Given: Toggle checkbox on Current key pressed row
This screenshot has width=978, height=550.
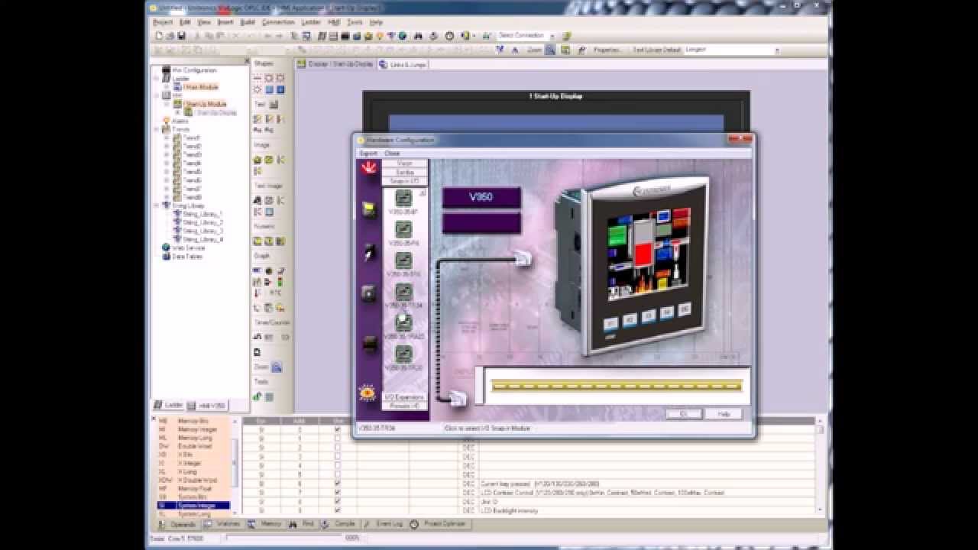Looking at the screenshot, I should 338,484.
